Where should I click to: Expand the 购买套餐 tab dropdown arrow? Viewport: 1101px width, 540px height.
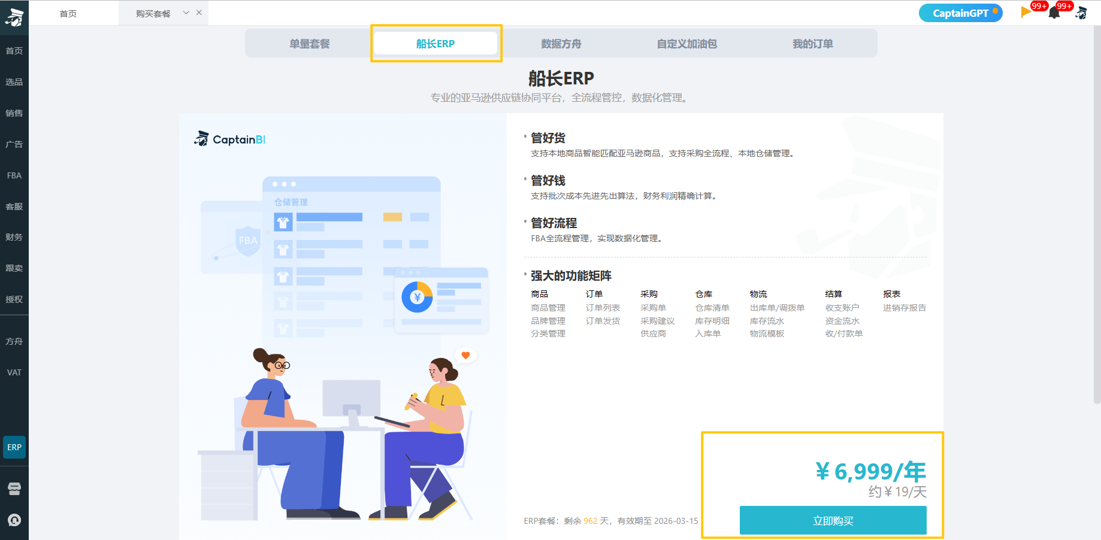coord(186,13)
